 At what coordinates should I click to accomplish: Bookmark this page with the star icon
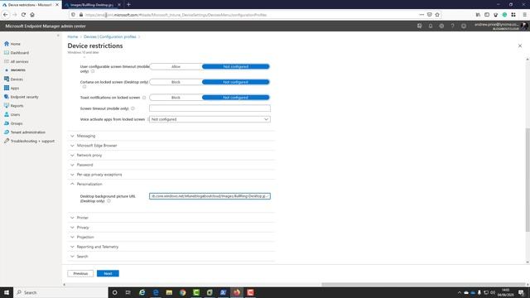(x=437, y=15)
